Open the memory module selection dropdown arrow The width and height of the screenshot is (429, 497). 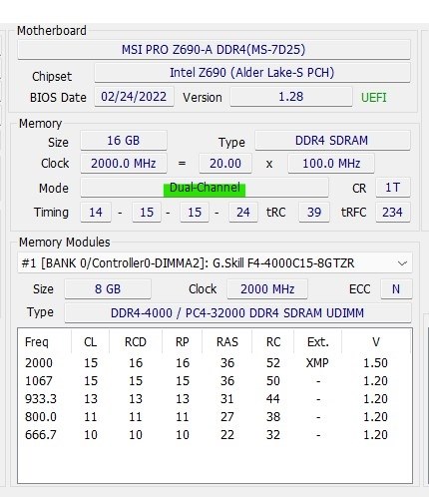pyautogui.click(x=402, y=263)
